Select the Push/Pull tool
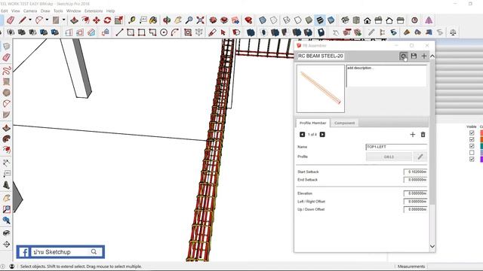Viewport: 483px width, 271px height. coord(74,20)
